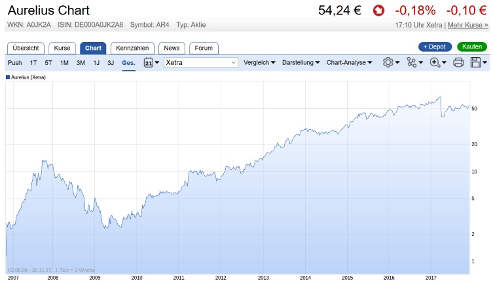
Task: Print the chart with the printer icon
Action: pos(458,62)
